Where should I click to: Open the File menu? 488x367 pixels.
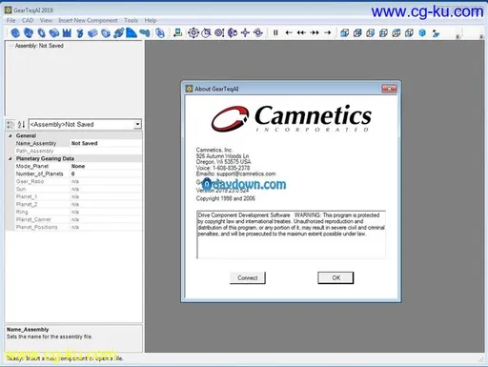(x=11, y=20)
